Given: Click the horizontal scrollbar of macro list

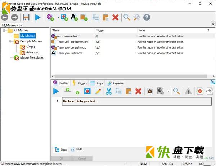Looking at the screenshot, I should (x=131, y=76).
